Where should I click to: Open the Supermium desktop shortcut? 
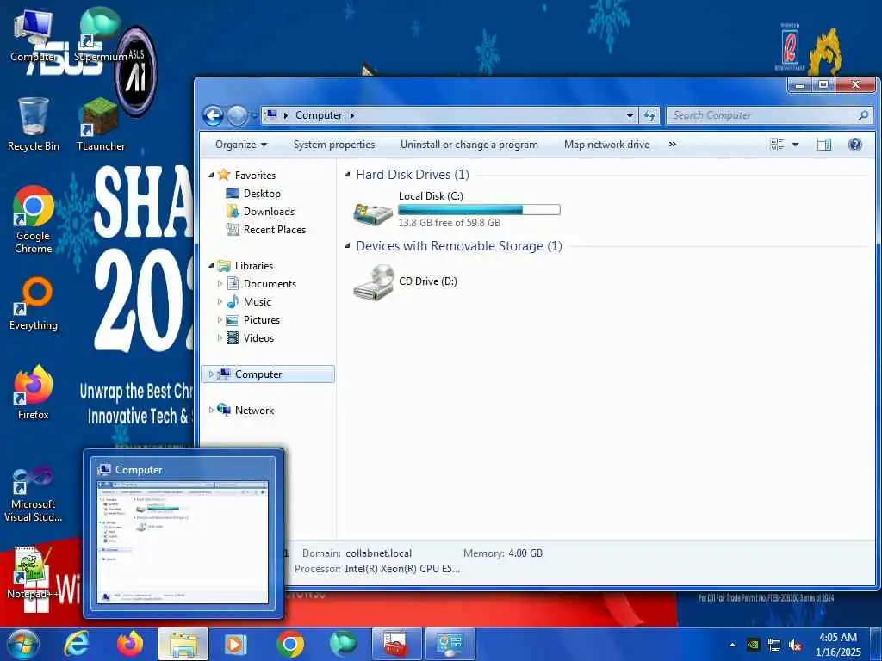100,34
